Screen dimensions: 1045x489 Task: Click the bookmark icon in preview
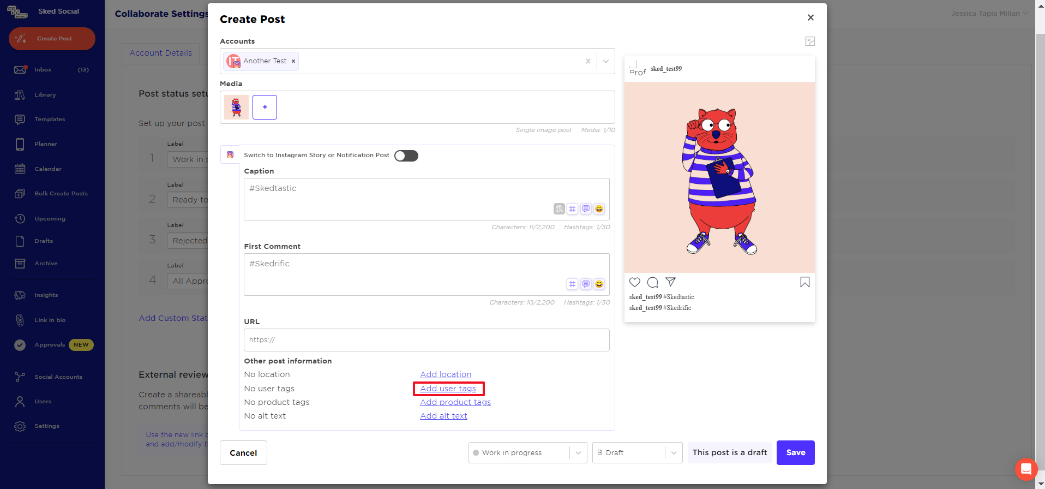(x=805, y=282)
